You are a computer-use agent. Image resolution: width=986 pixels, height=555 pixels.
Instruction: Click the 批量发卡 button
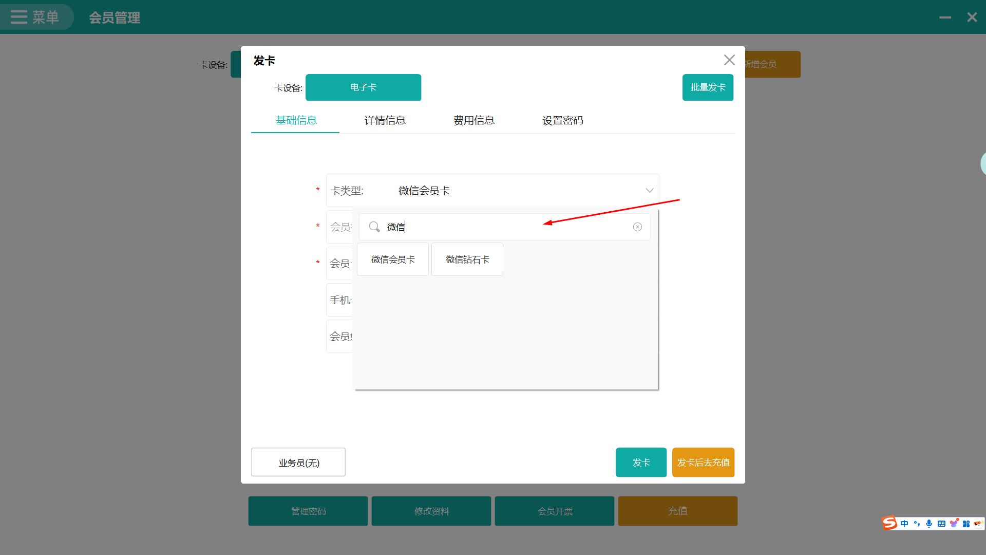[x=707, y=87]
